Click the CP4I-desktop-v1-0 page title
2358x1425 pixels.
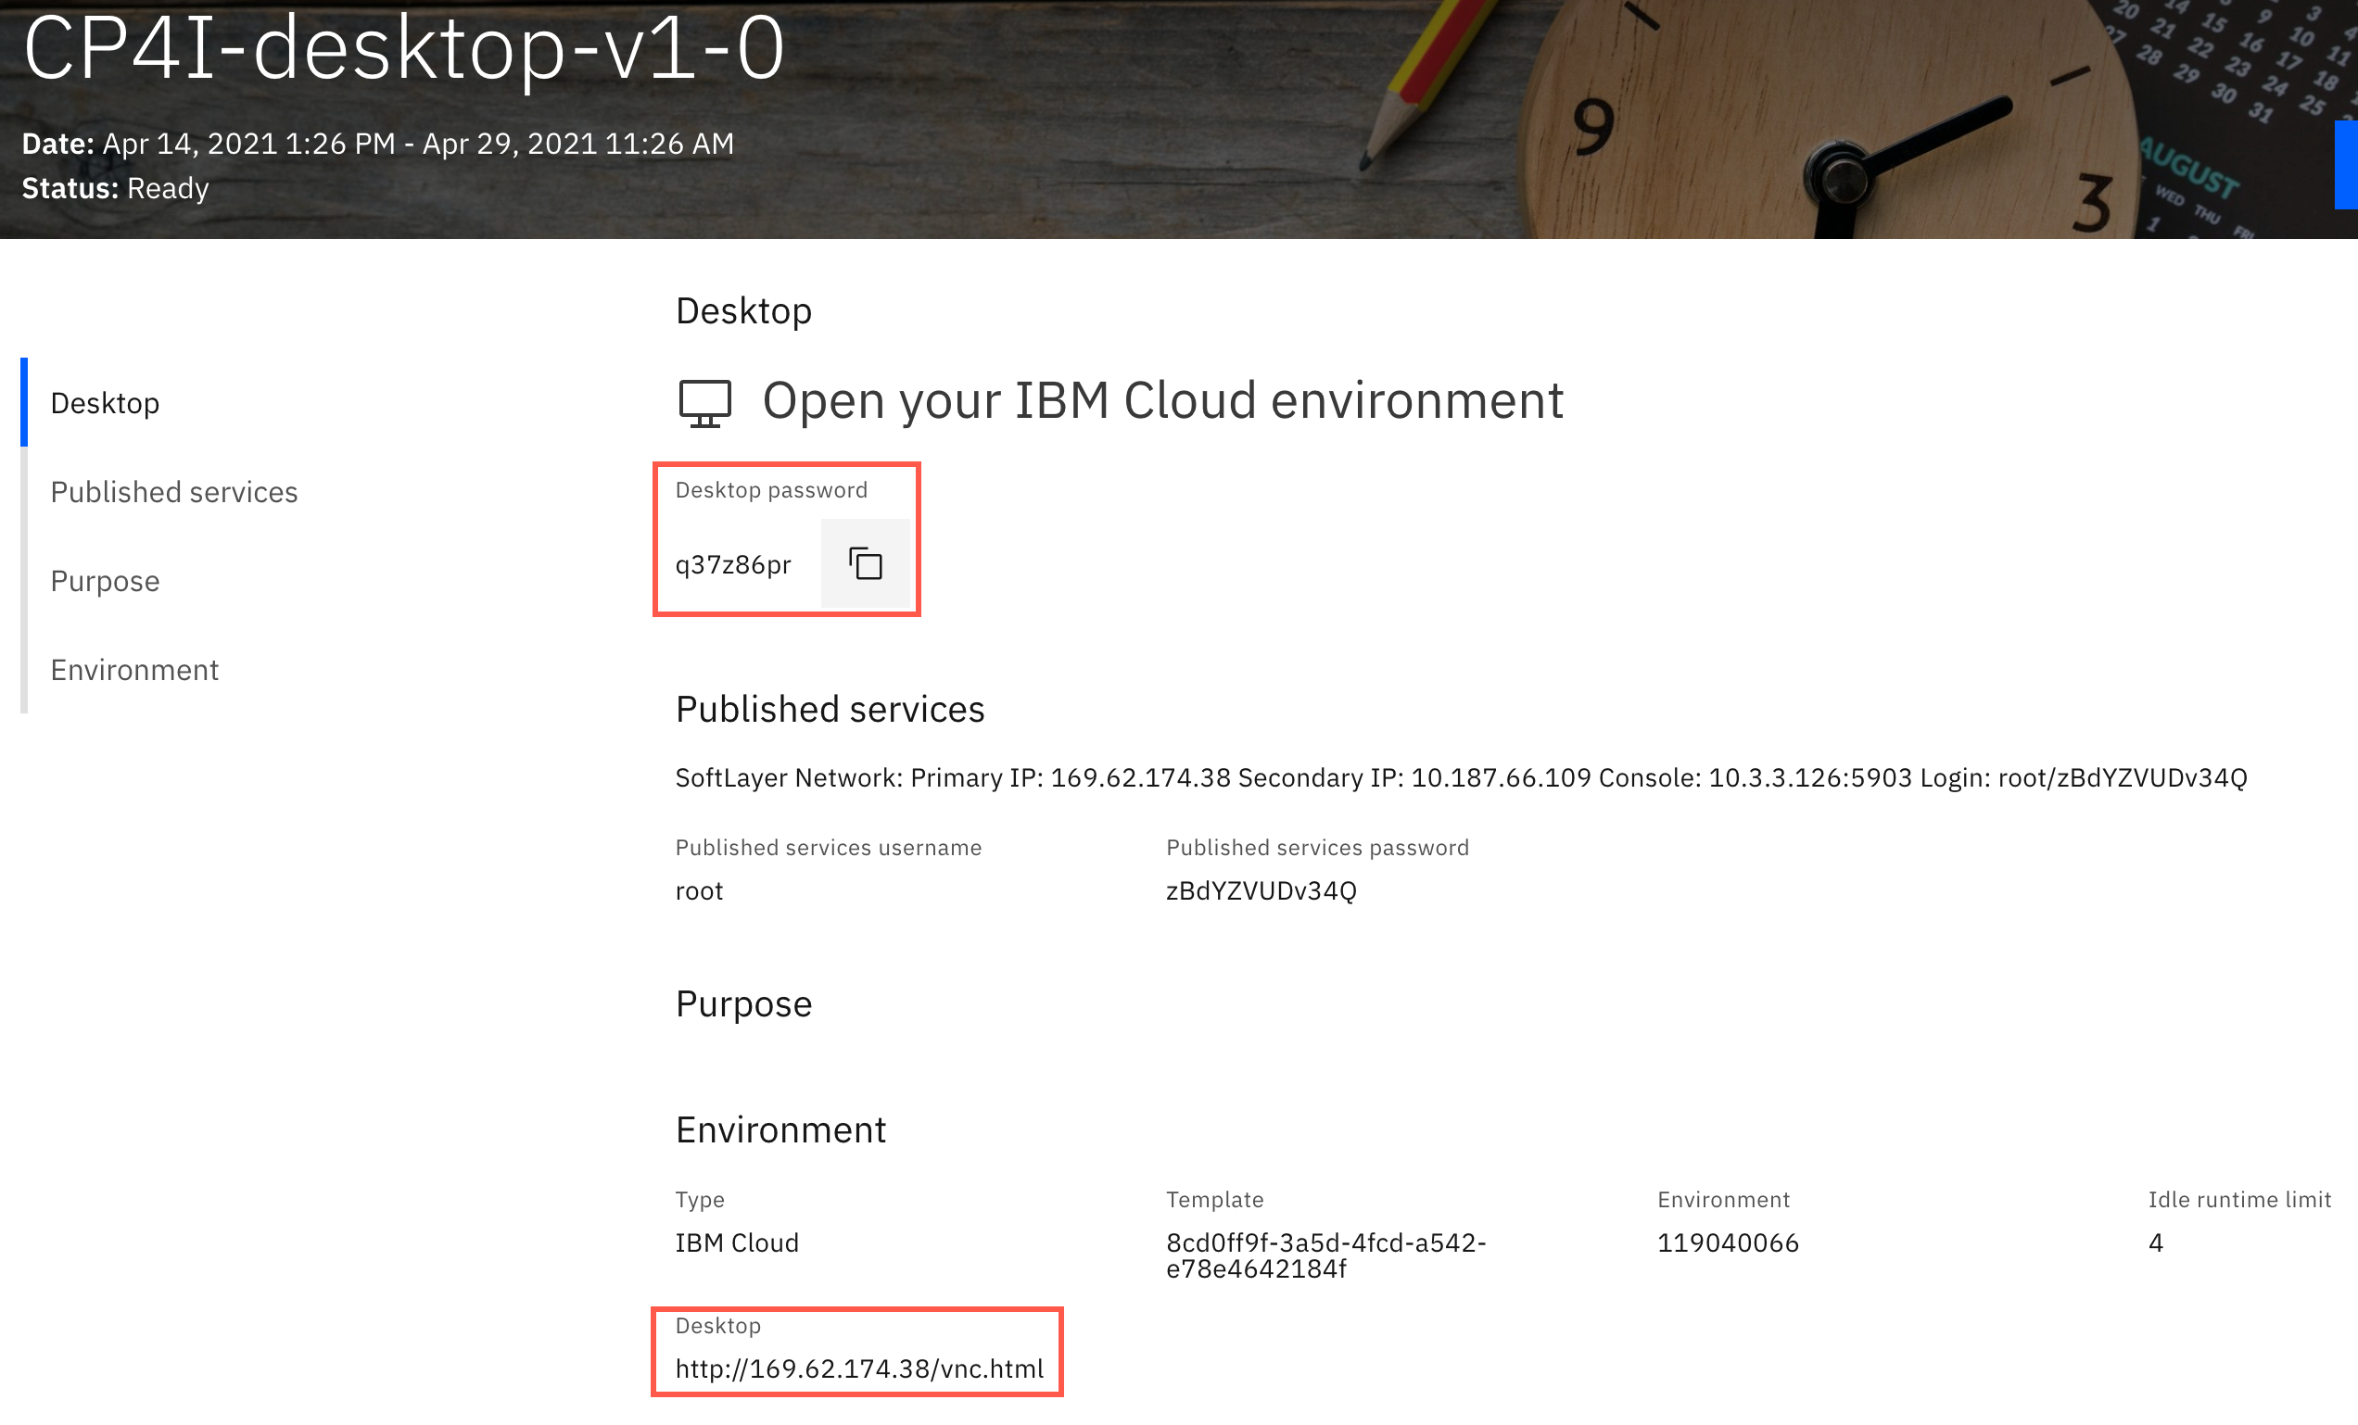click(404, 48)
